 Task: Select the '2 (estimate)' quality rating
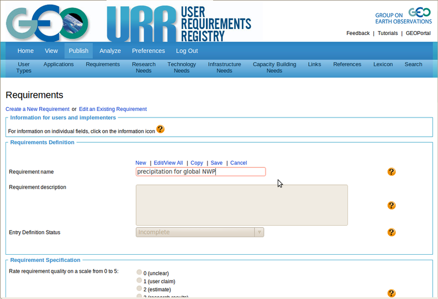pos(139,289)
